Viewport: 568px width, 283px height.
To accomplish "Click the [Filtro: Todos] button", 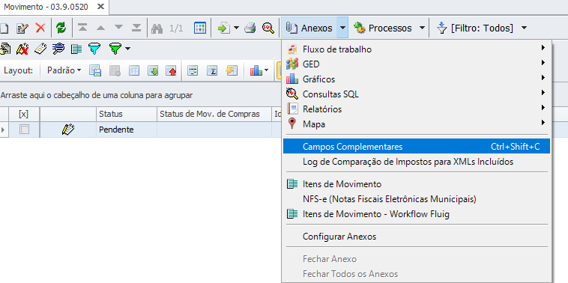I will pos(475,28).
